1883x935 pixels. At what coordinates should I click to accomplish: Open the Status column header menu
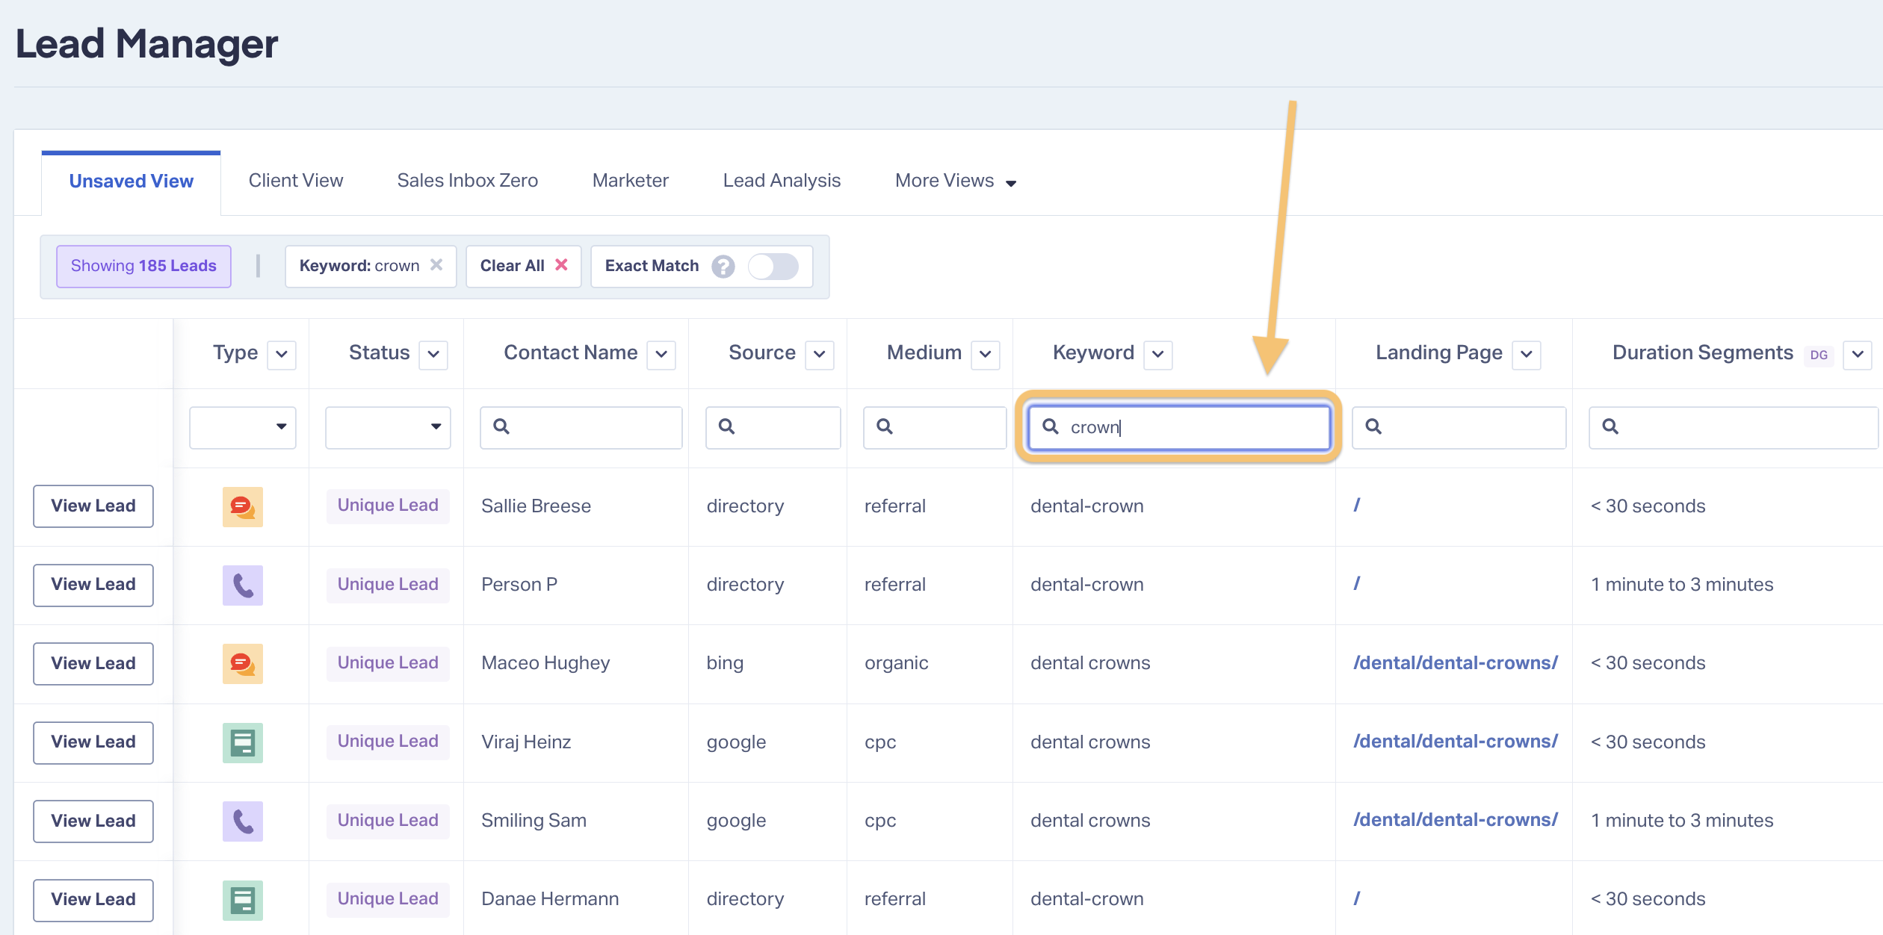[433, 355]
